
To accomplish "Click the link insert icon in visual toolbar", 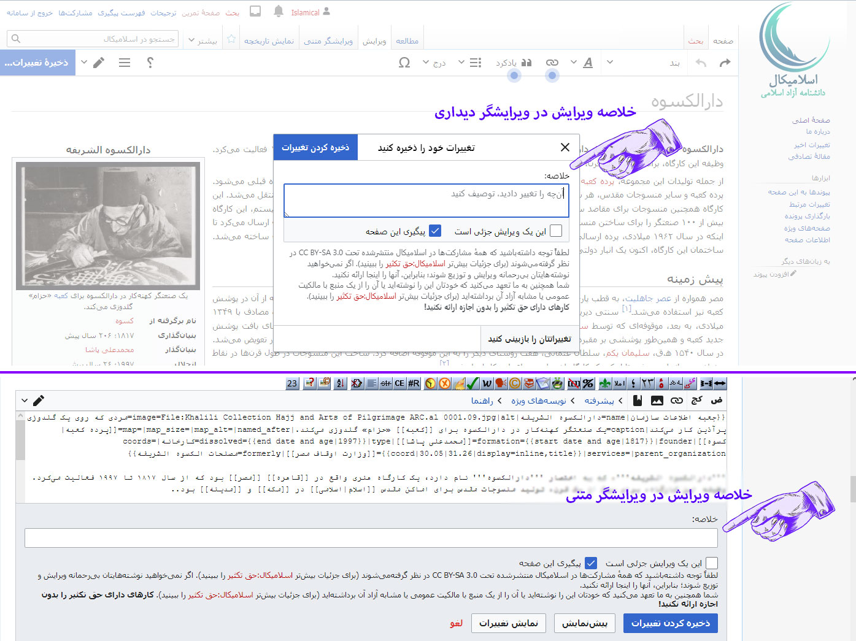I will [552, 63].
